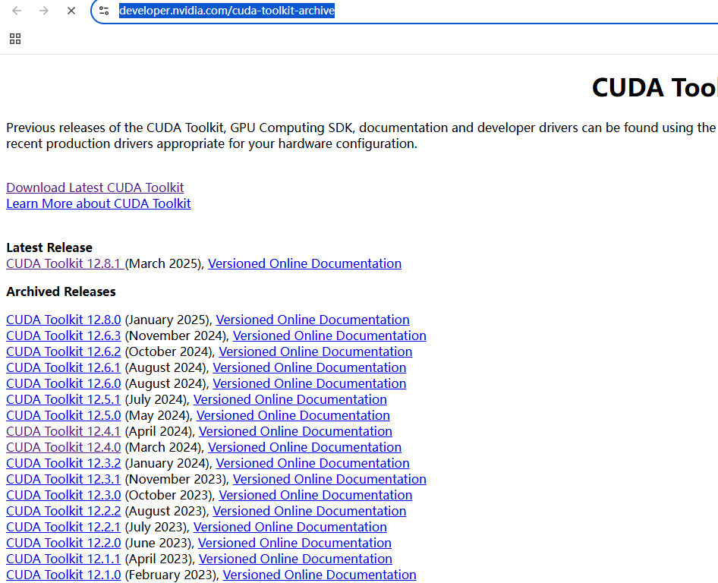Click the '(May 2024)' date text

click(x=158, y=416)
